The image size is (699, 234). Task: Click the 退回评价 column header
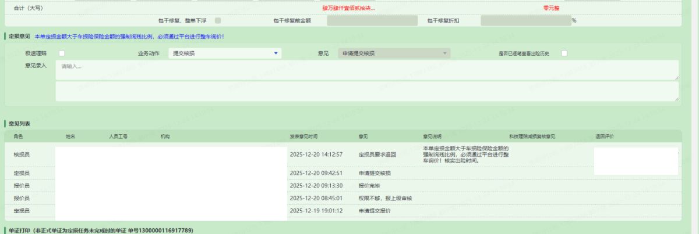click(605, 136)
